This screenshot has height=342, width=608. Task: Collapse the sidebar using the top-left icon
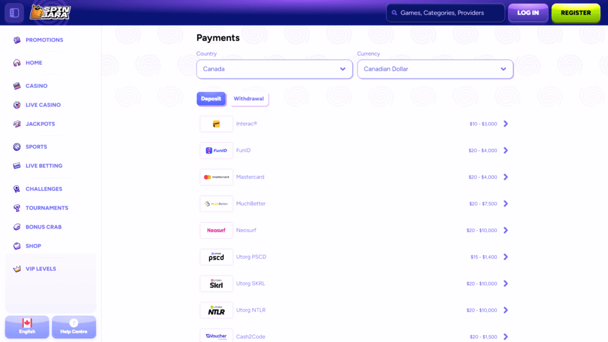pyautogui.click(x=14, y=12)
